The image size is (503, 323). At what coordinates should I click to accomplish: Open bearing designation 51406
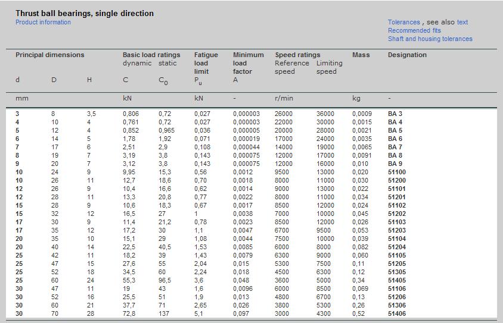(x=396, y=314)
